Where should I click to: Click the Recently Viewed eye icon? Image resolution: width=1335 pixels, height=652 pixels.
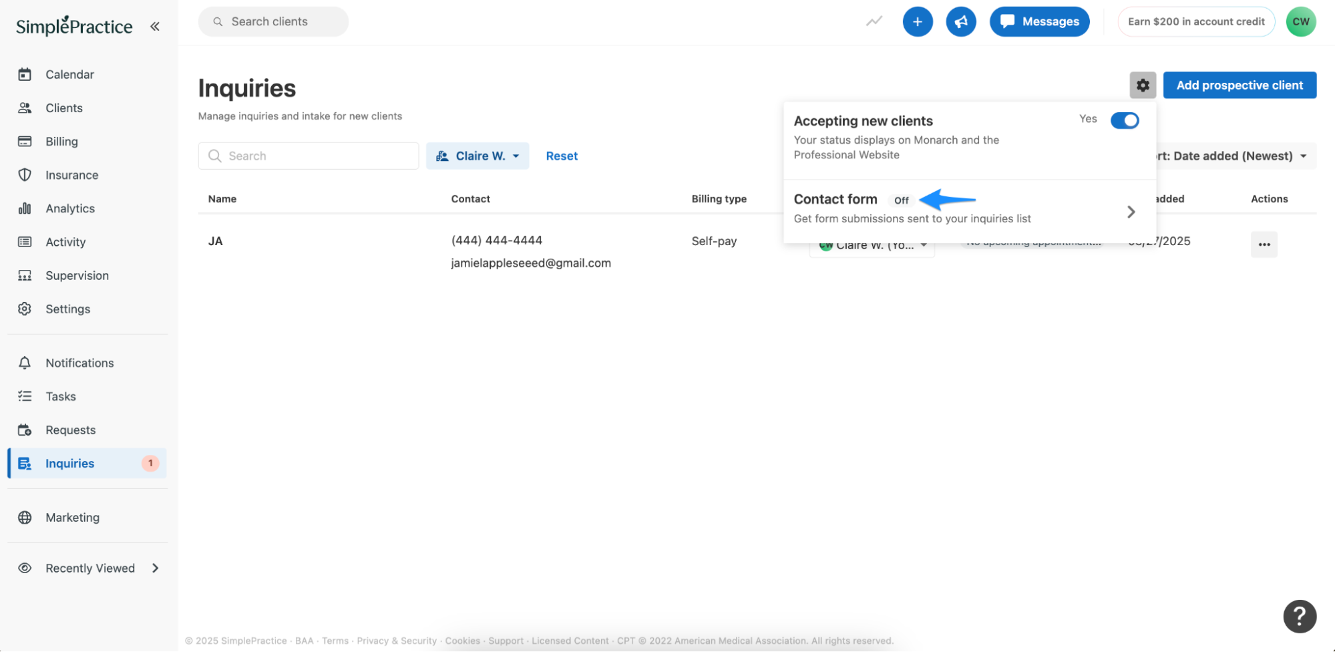point(25,568)
